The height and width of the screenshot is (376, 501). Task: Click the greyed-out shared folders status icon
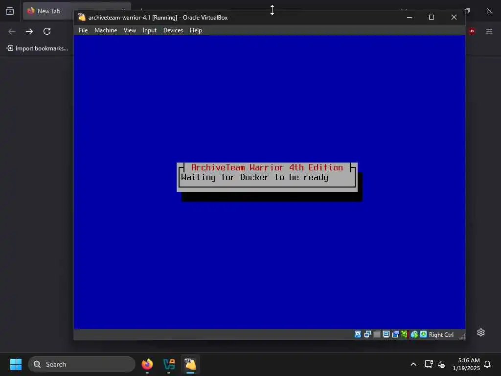pyautogui.click(x=377, y=334)
